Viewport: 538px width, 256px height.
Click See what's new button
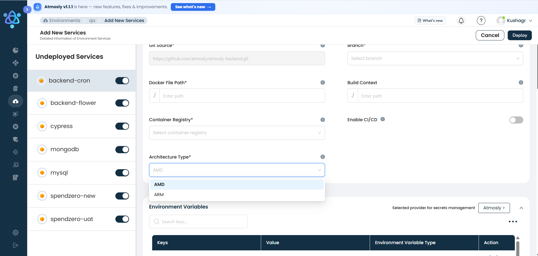click(x=193, y=7)
